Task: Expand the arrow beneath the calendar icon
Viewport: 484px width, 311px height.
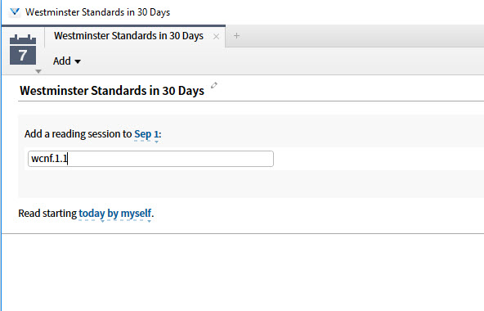Action: (x=38, y=71)
